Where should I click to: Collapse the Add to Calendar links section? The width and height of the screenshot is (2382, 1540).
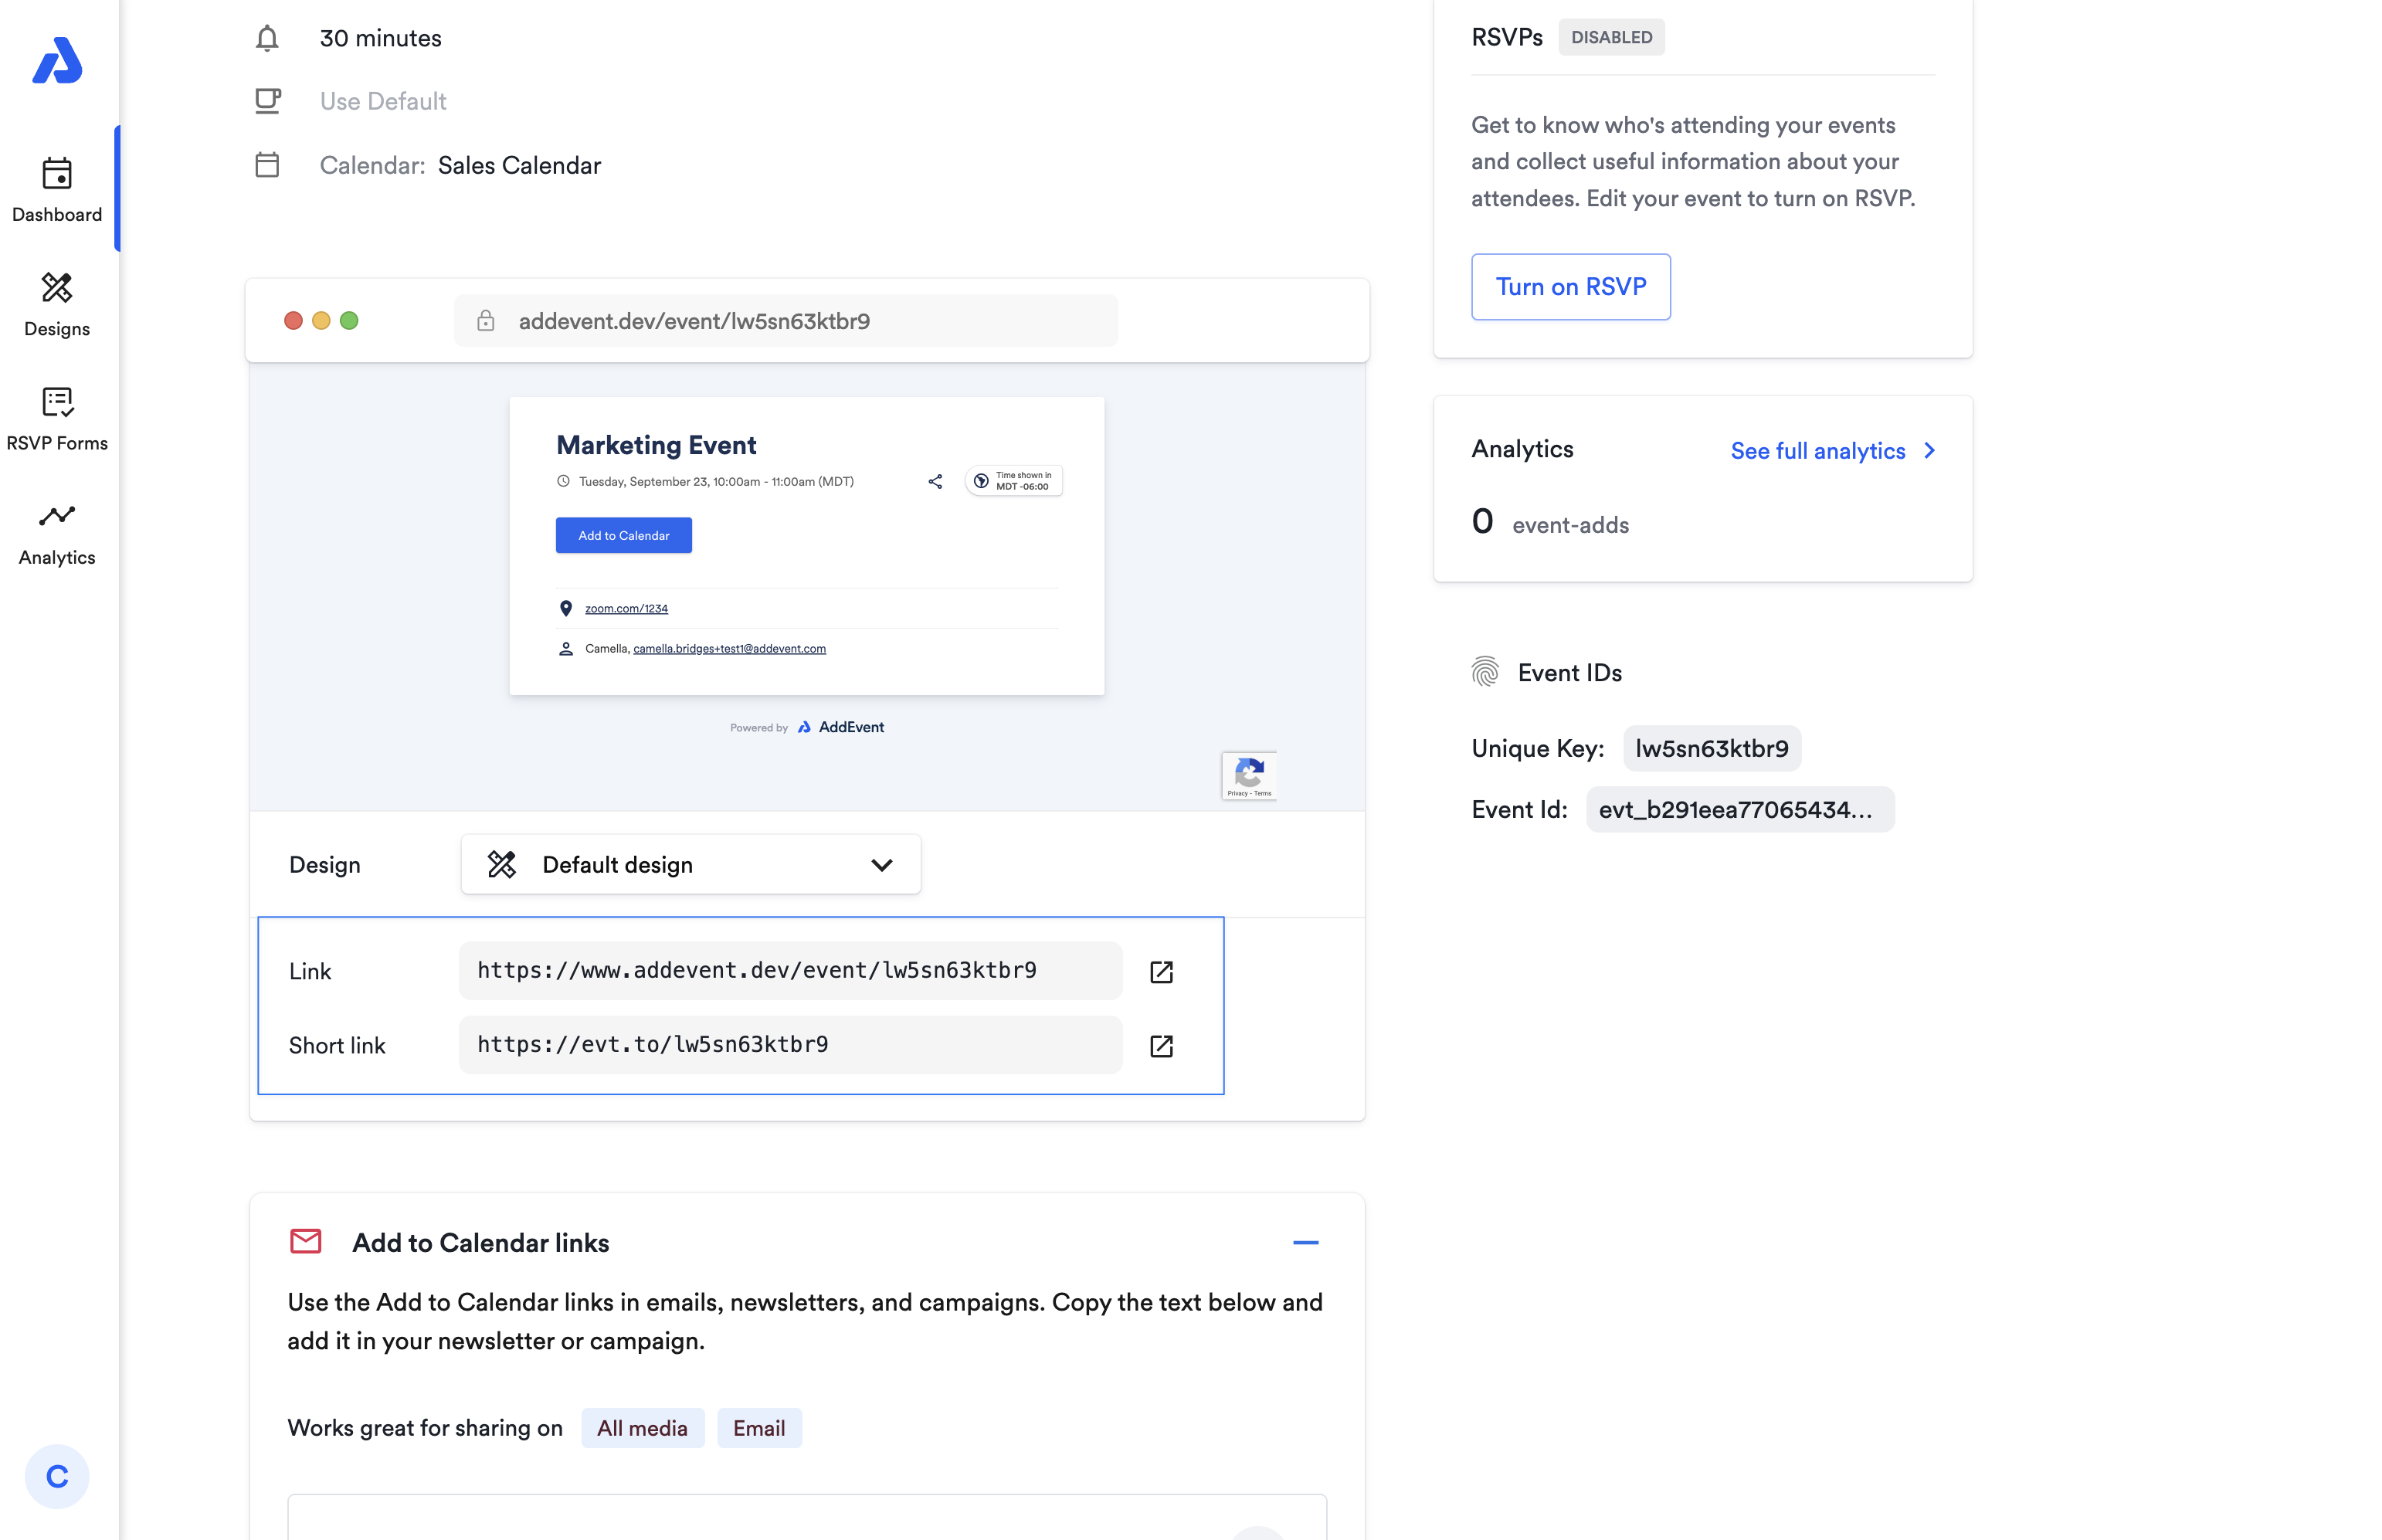1305,1242
